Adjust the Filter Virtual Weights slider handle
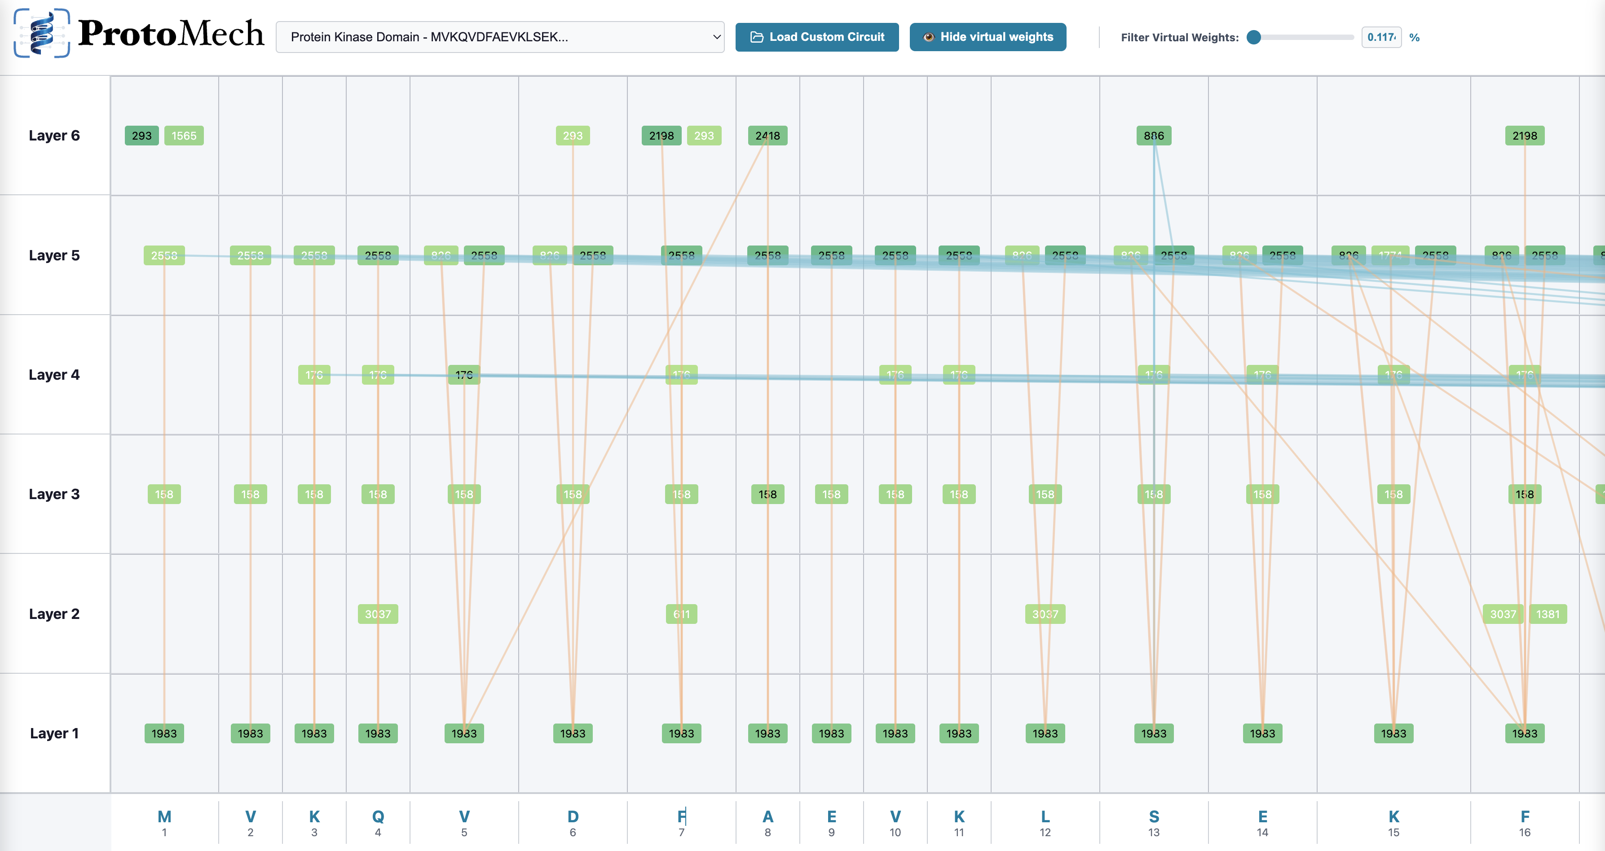1605x851 pixels. tap(1253, 38)
